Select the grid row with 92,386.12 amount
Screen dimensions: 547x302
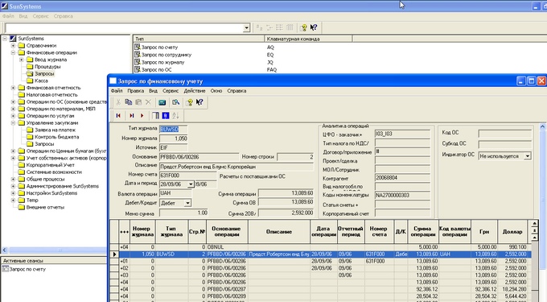pyautogui.click(x=321, y=289)
